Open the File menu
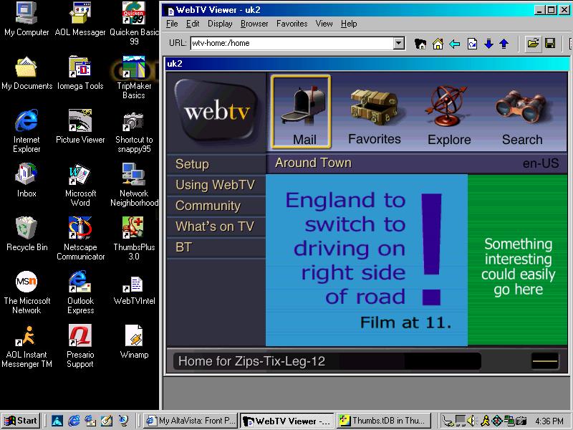Image resolution: width=573 pixels, height=430 pixels. (x=172, y=24)
